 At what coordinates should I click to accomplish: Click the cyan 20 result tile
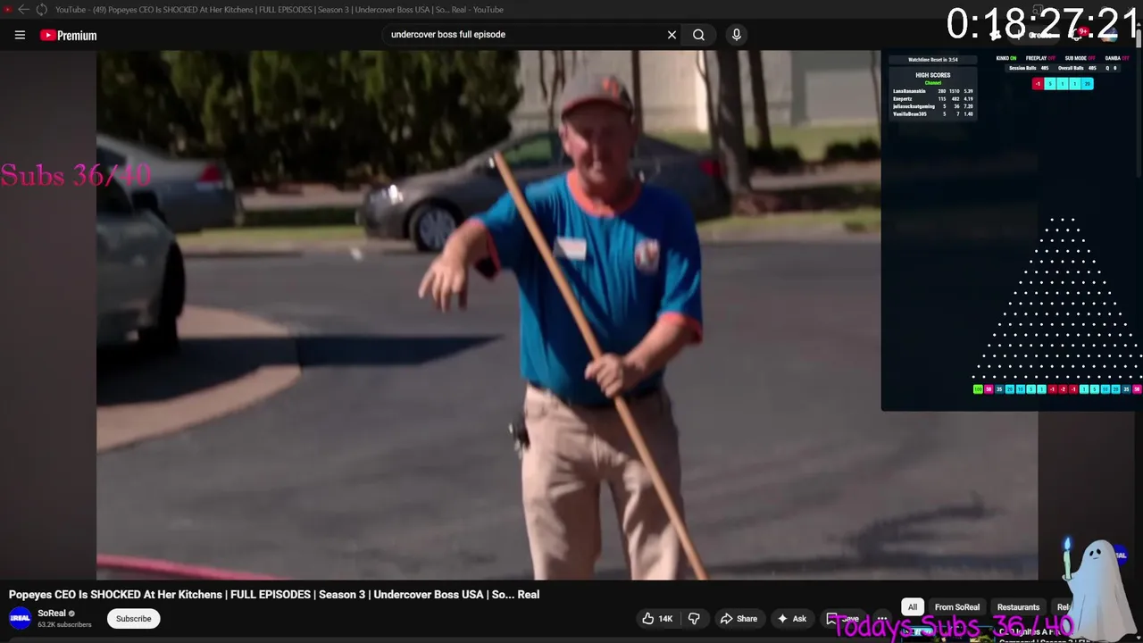[x=1087, y=84]
